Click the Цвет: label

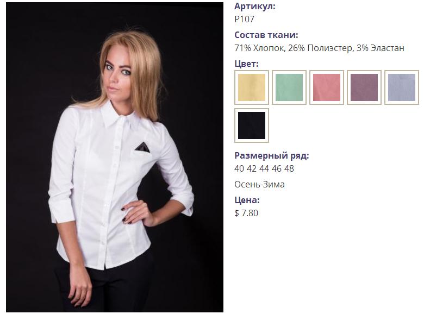[247, 64]
